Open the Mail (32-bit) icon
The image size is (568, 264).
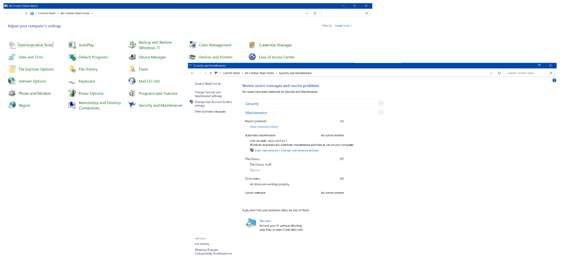coord(132,81)
